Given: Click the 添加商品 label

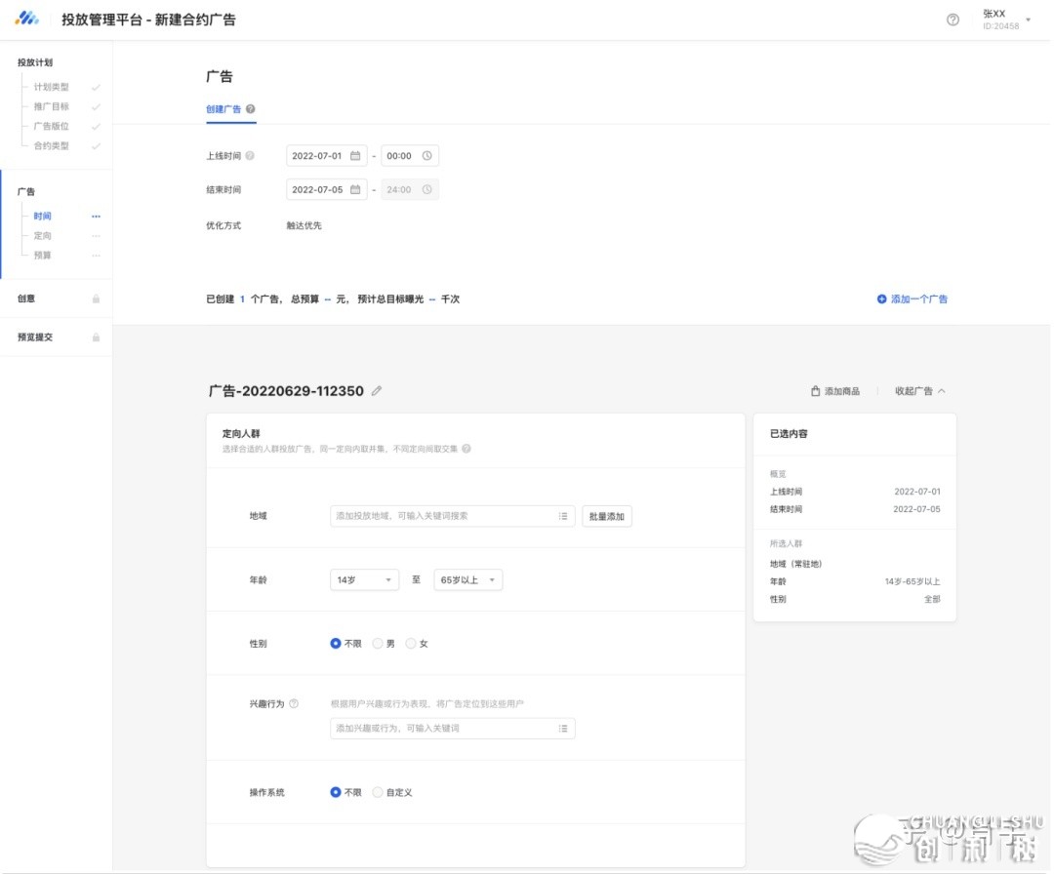Looking at the screenshot, I should [x=842, y=391].
